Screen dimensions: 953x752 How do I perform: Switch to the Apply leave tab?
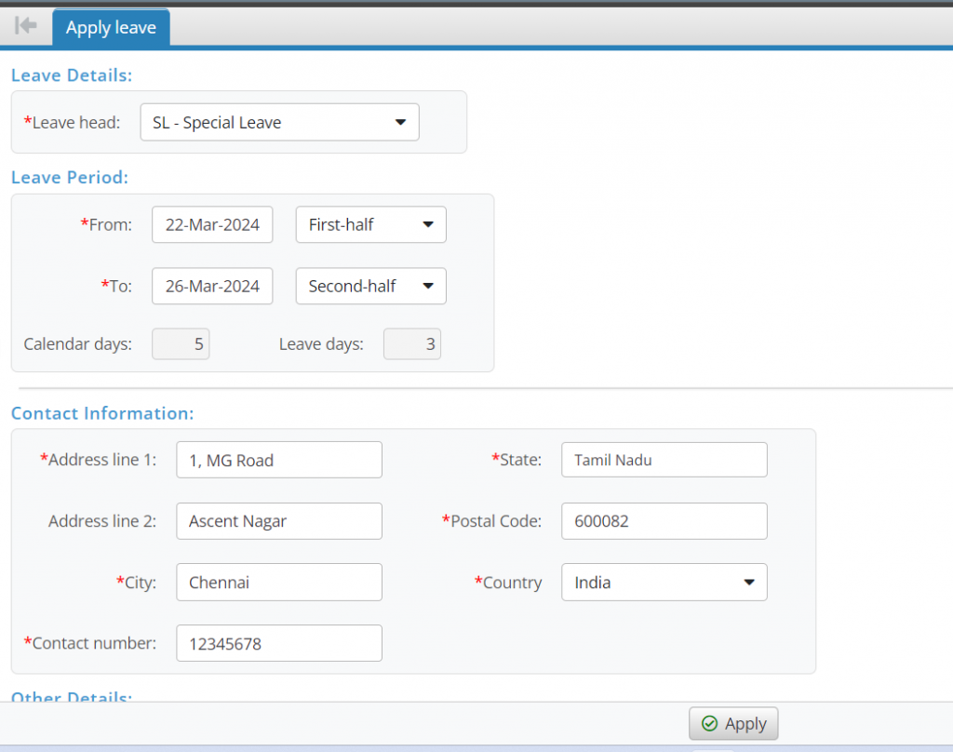(111, 27)
